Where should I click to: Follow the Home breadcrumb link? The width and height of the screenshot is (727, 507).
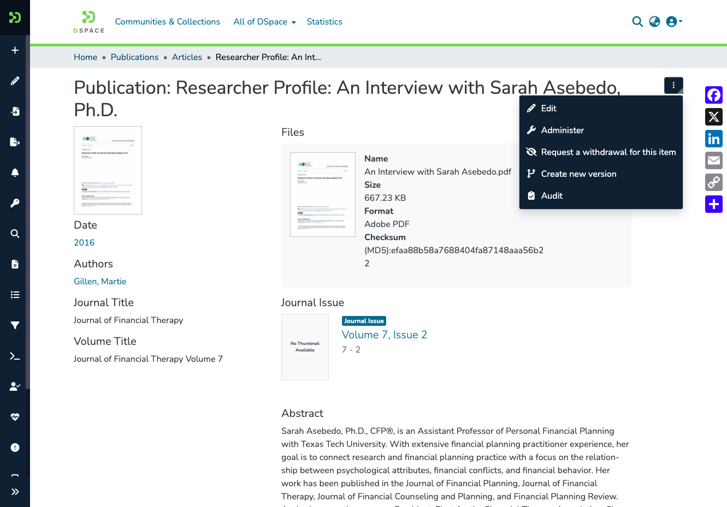(x=85, y=57)
